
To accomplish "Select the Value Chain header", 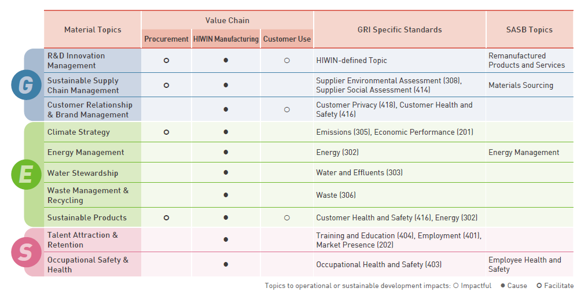I will (227, 20).
